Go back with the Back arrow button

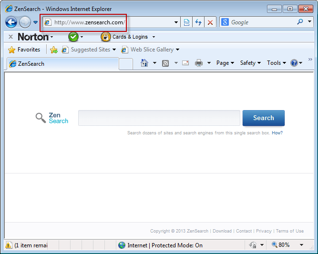tap(11, 22)
